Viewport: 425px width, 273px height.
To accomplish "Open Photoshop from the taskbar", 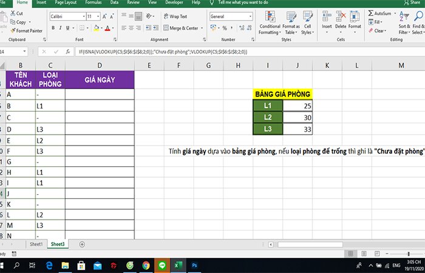I will pyautogui.click(x=194, y=266).
